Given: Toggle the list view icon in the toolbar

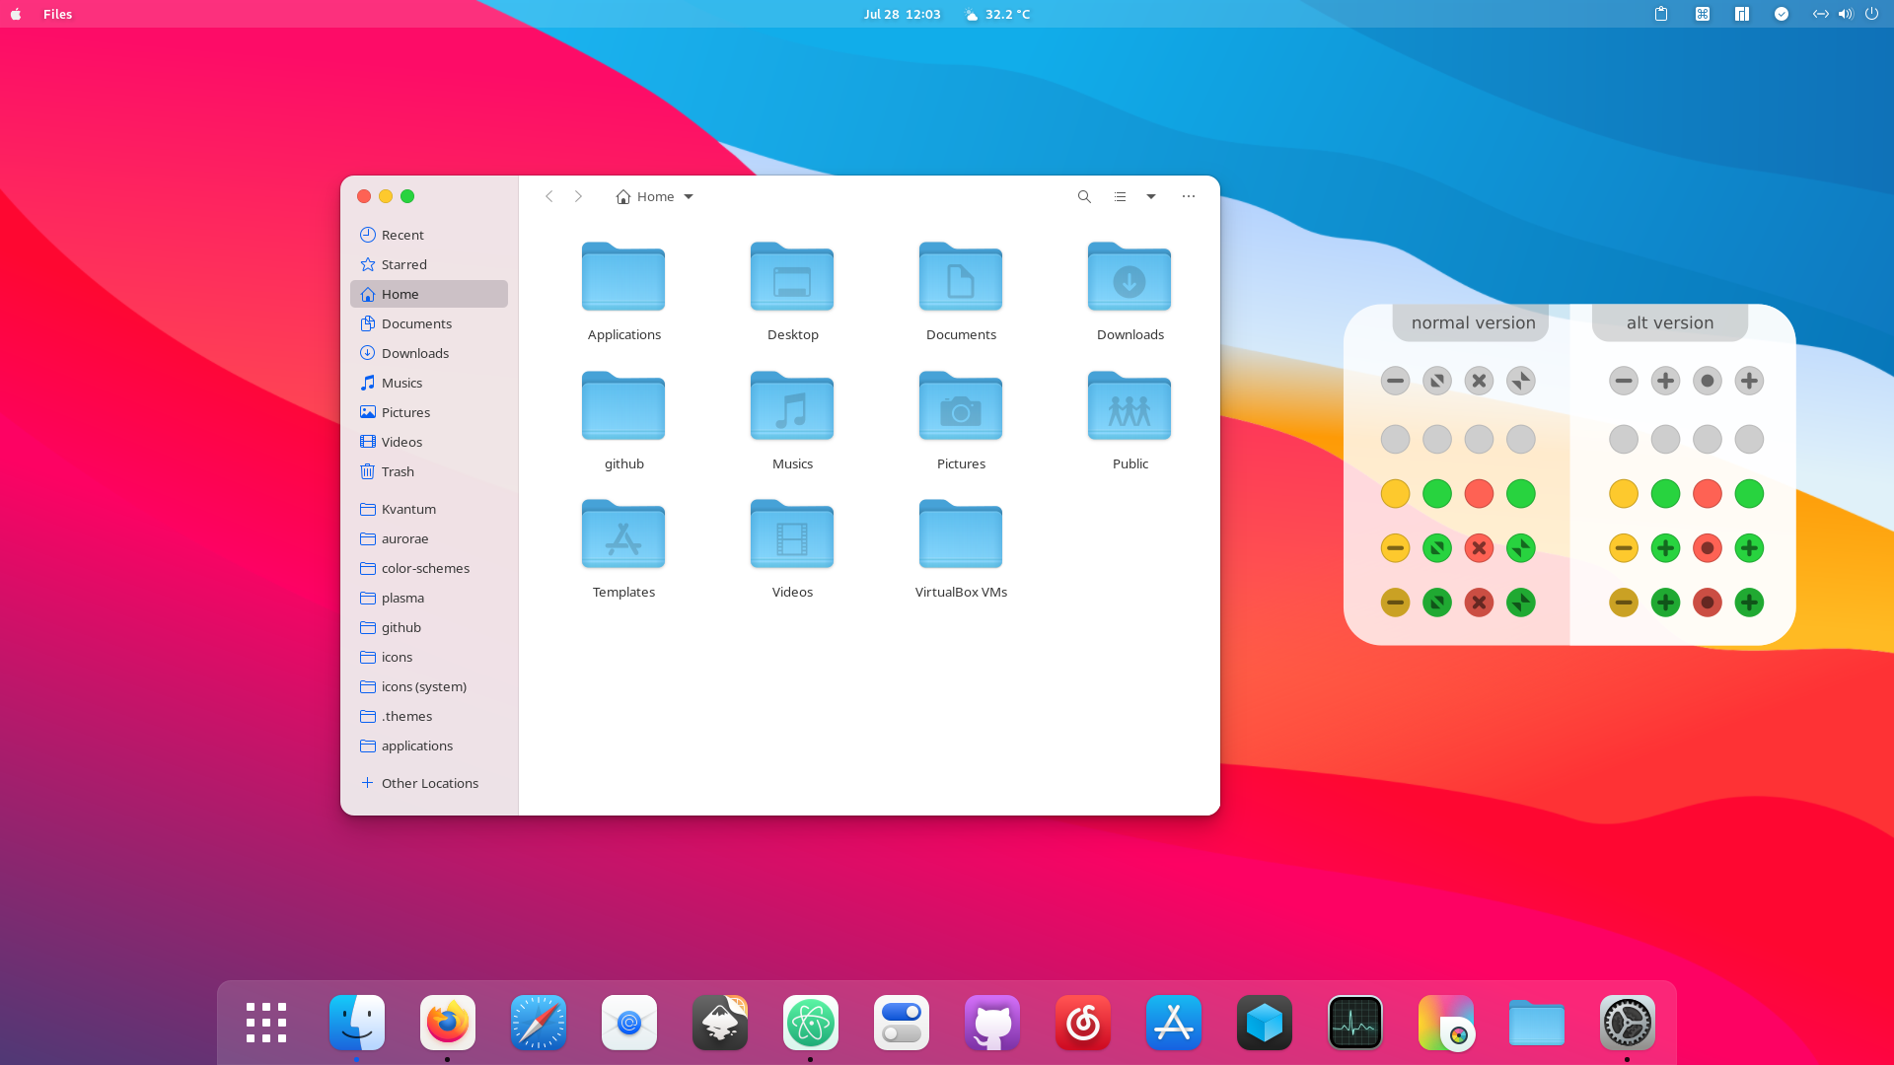Looking at the screenshot, I should coord(1120,196).
